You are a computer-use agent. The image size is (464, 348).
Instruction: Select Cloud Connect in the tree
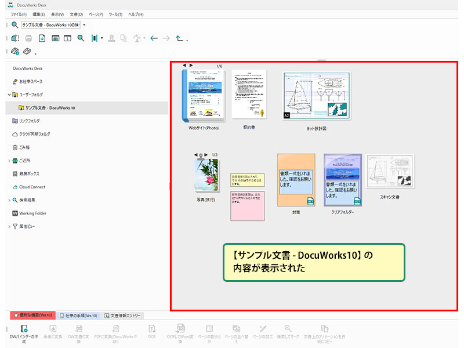(32, 187)
